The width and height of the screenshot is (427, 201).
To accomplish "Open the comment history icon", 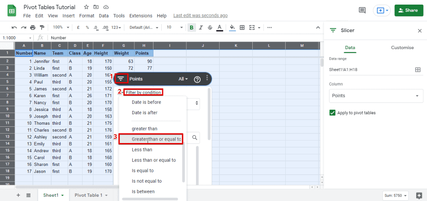I will [362, 10].
